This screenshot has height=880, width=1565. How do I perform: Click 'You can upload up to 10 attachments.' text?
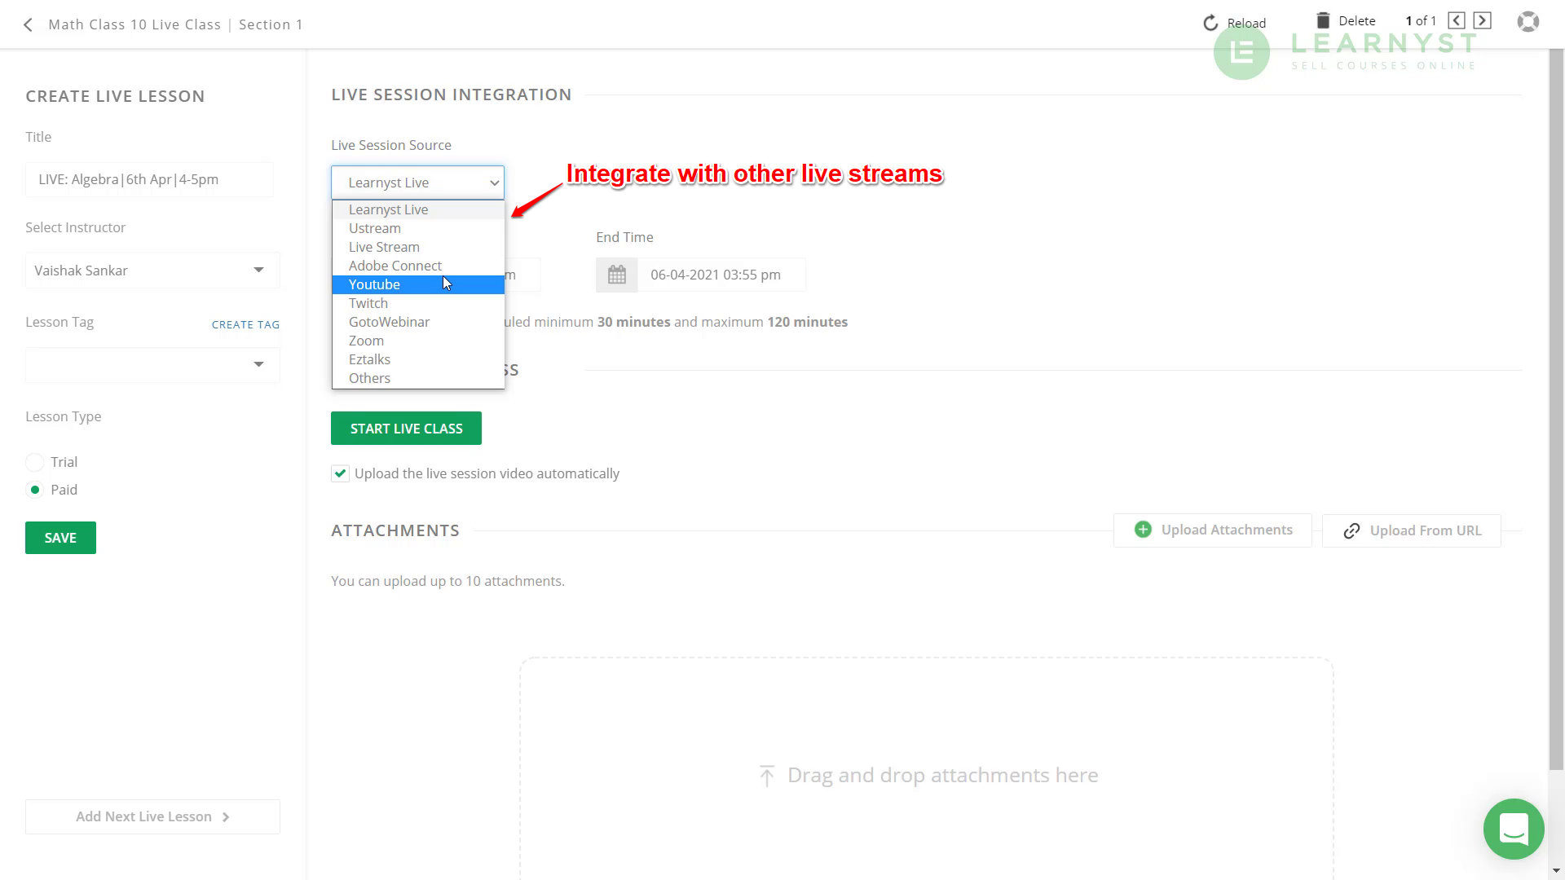tap(447, 581)
